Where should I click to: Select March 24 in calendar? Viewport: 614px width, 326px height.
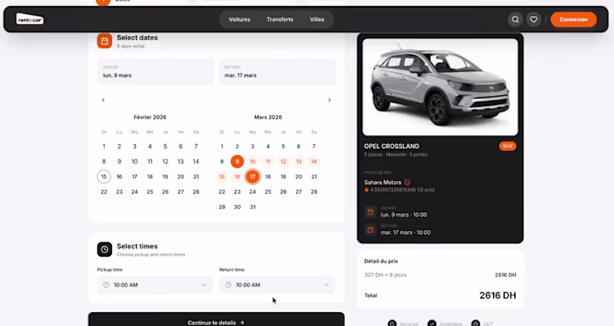tap(253, 192)
